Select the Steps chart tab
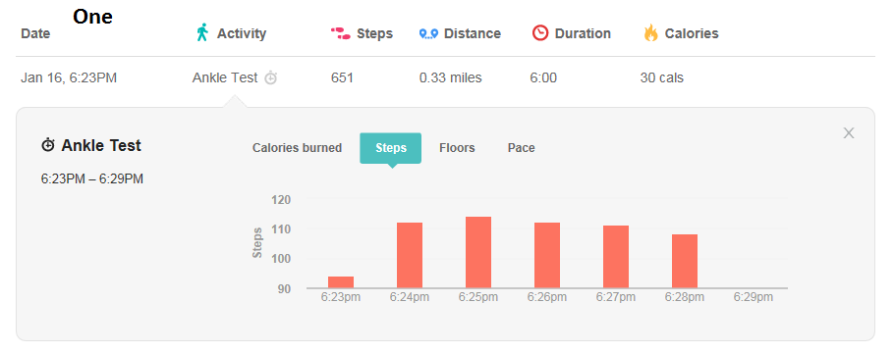Image resolution: width=894 pixels, height=354 pixels. (391, 148)
